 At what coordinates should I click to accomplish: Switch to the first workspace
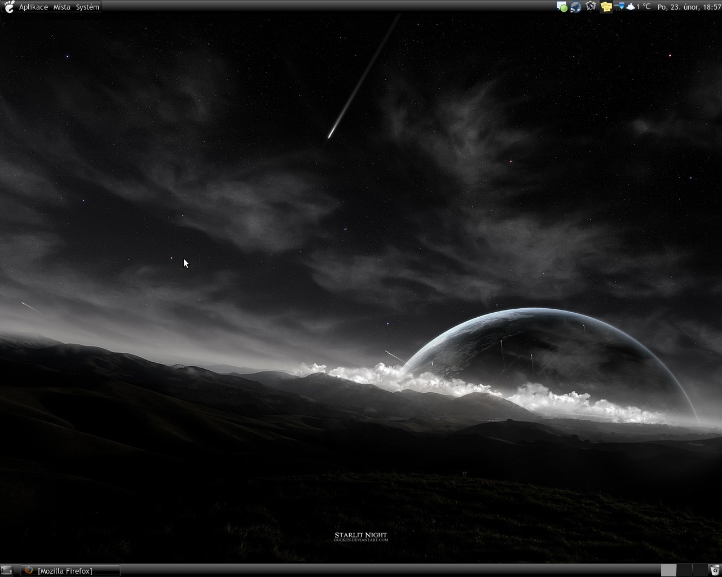(668, 570)
